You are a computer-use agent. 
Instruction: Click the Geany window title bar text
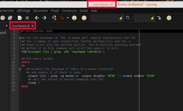coord(125,4)
